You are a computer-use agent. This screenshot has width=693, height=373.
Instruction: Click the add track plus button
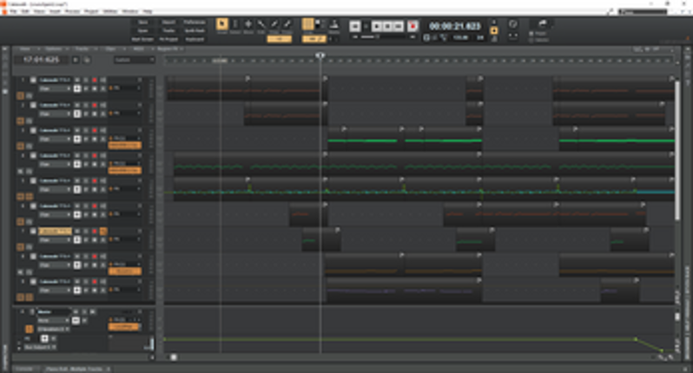[76, 60]
